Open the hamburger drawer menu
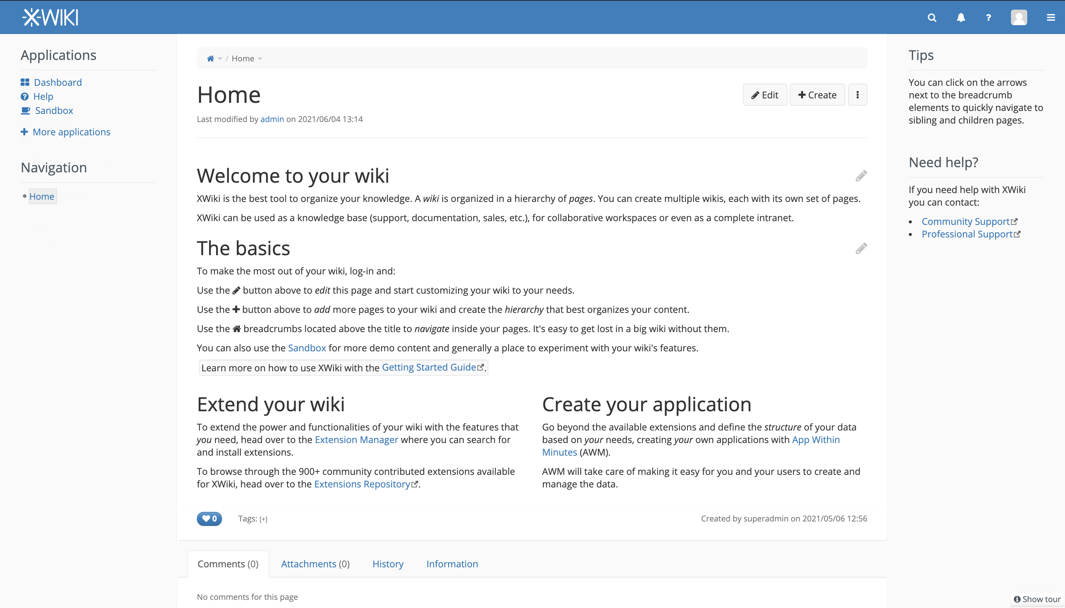This screenshot has width=1065, height=608. coord(1050,17)
